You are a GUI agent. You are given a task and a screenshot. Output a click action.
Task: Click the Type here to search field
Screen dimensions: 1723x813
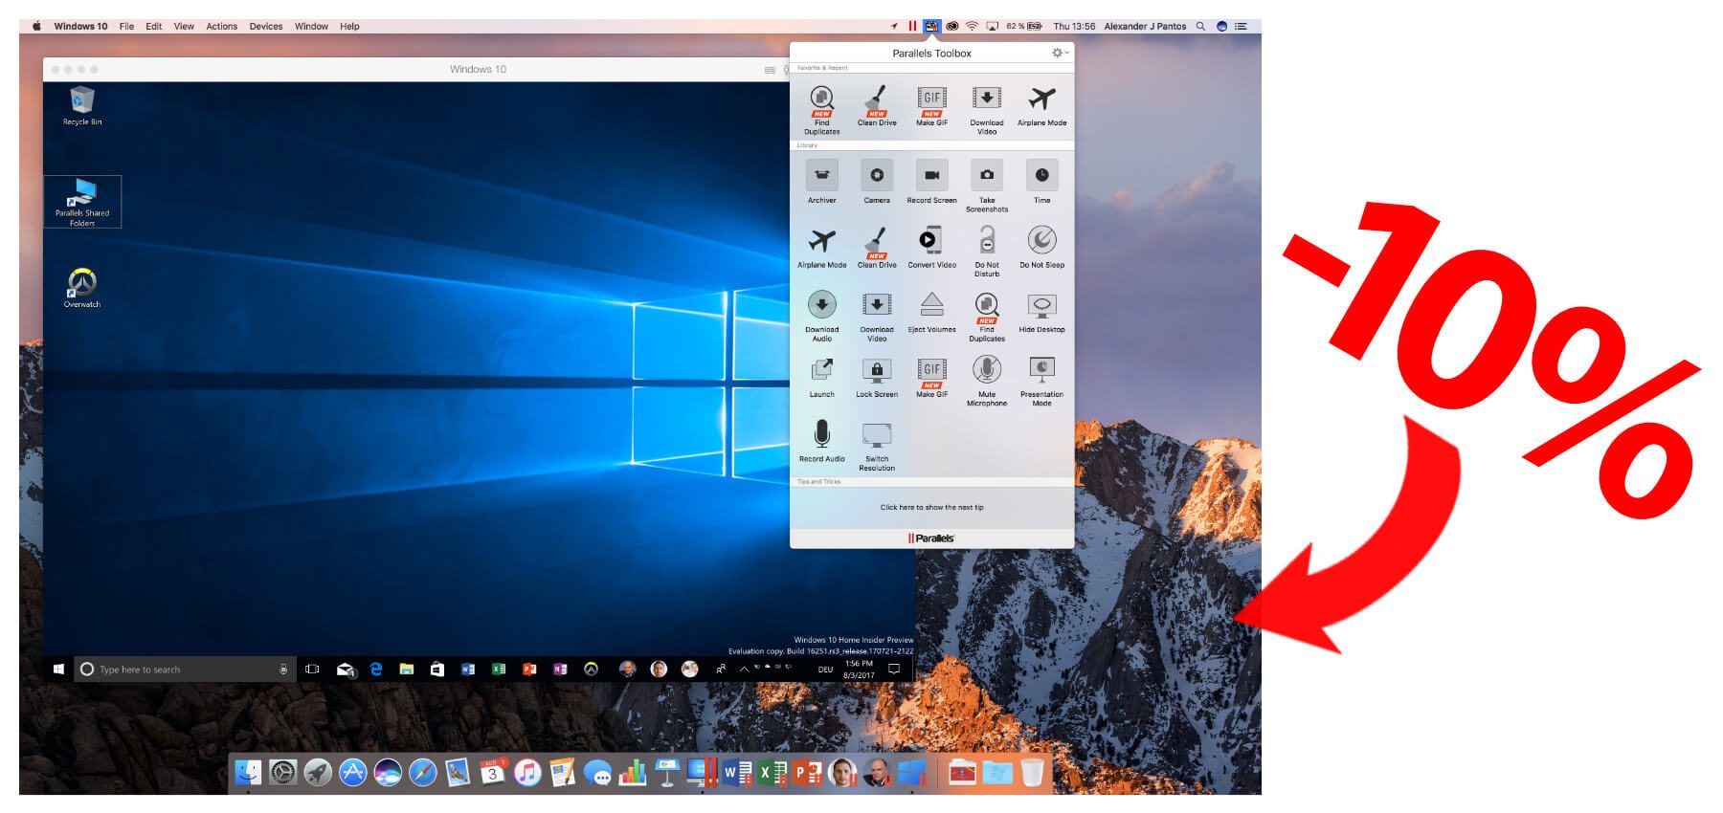click(186, 669)
